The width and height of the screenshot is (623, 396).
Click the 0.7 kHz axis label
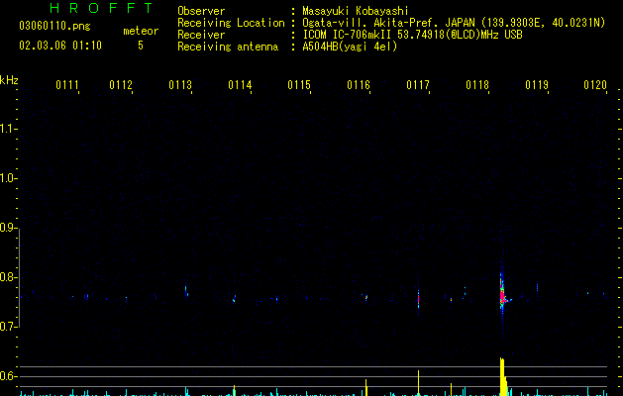click(x=8, y=327)
